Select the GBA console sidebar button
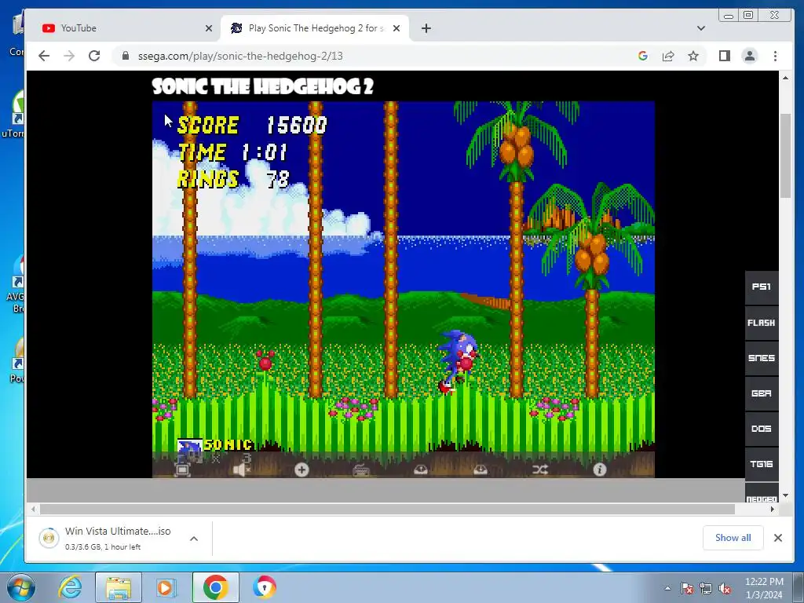This screenshot has height=603, width=804. coord(762,393)
